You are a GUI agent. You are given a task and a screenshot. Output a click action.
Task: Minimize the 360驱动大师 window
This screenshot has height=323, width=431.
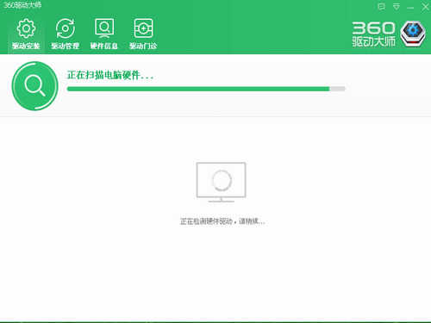[x=411, y=8]
